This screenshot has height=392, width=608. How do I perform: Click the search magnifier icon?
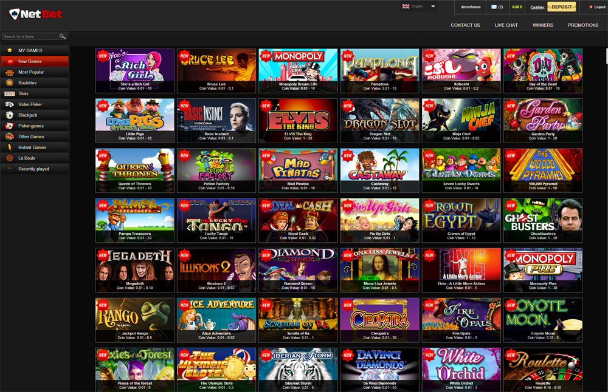click(62, 36)
